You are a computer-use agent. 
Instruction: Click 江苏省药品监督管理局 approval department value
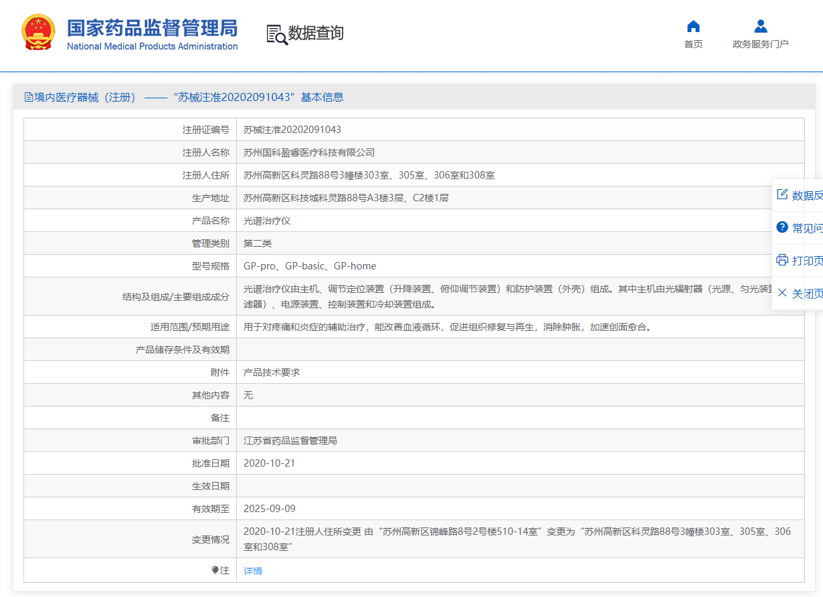290,441
